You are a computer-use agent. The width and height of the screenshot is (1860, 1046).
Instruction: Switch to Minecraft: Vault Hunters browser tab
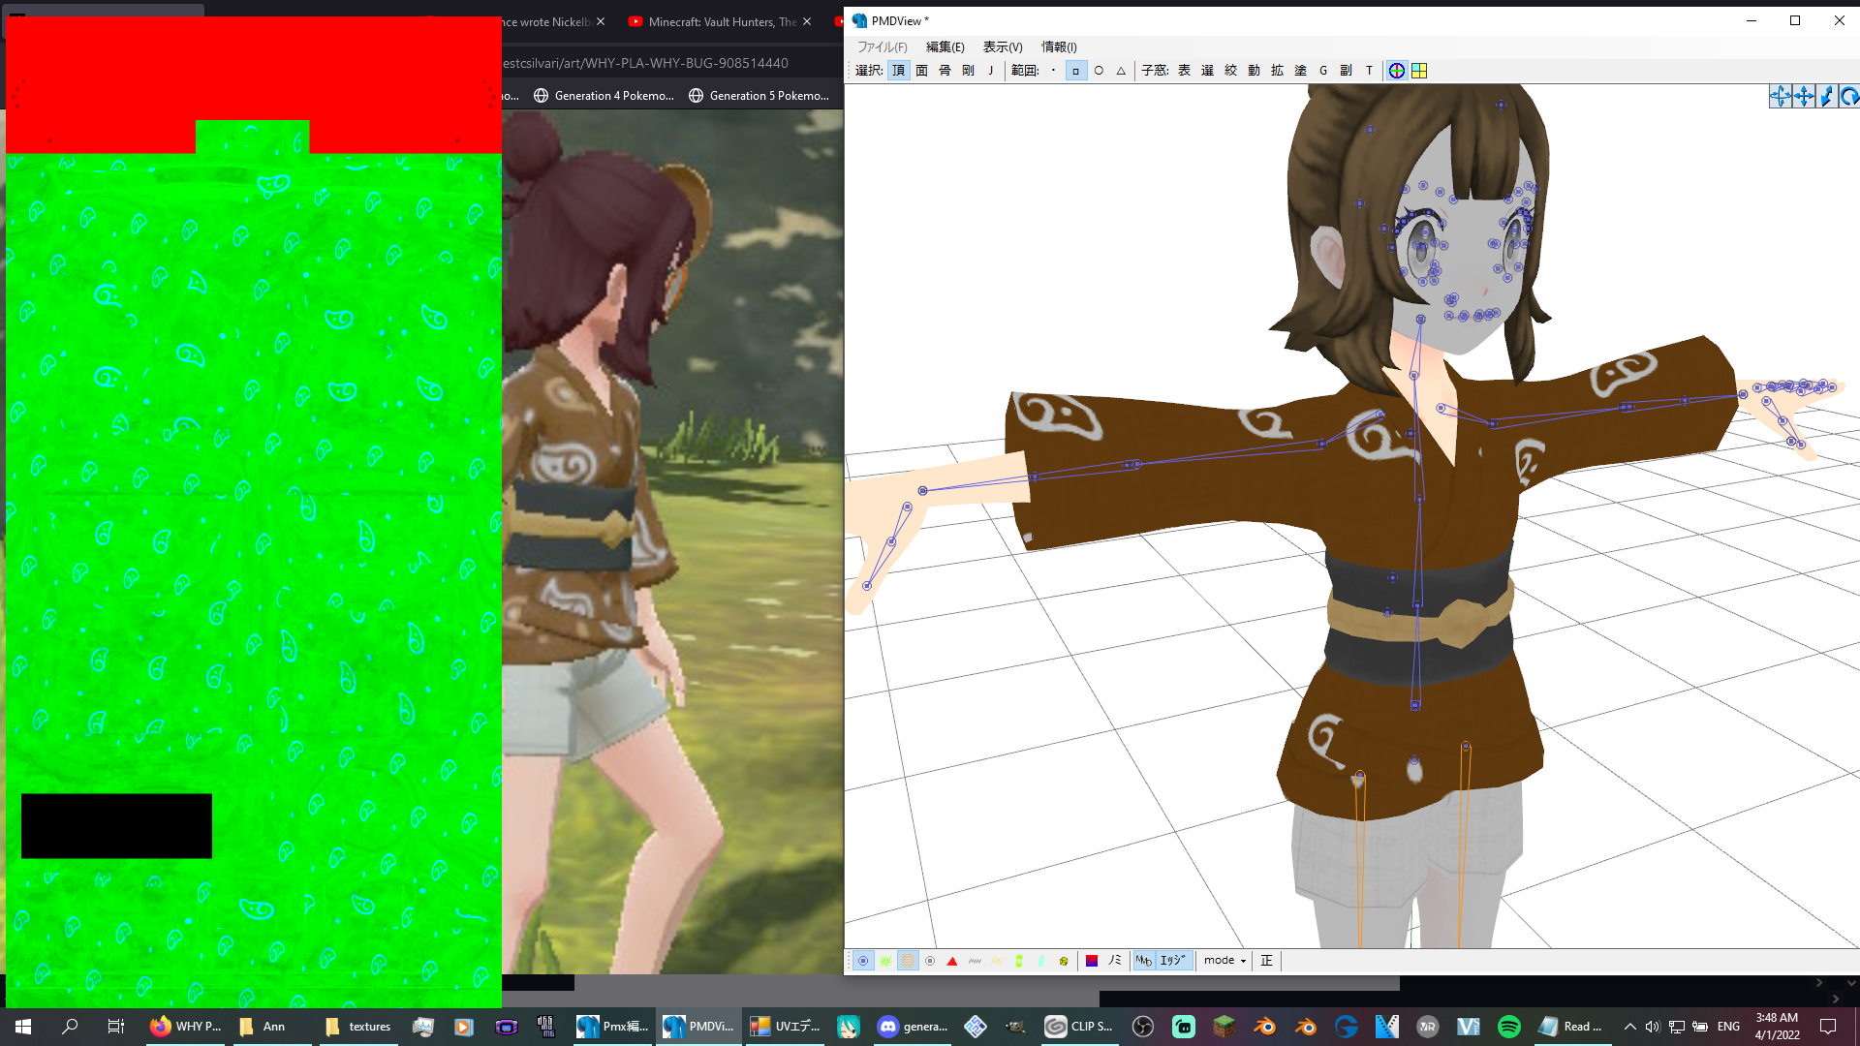[721, 21]
